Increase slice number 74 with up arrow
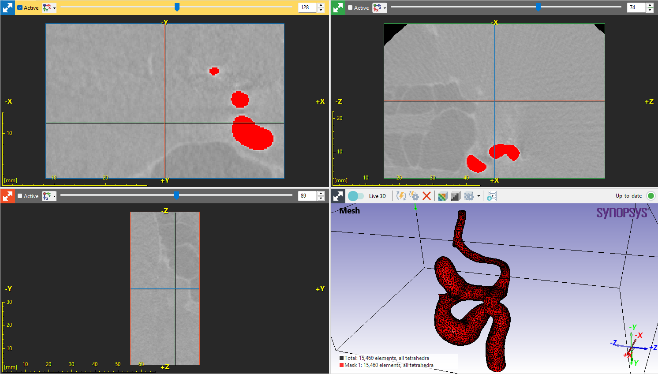Image resolution: width=658 pixels, height=374 pixels. (650, 5)
